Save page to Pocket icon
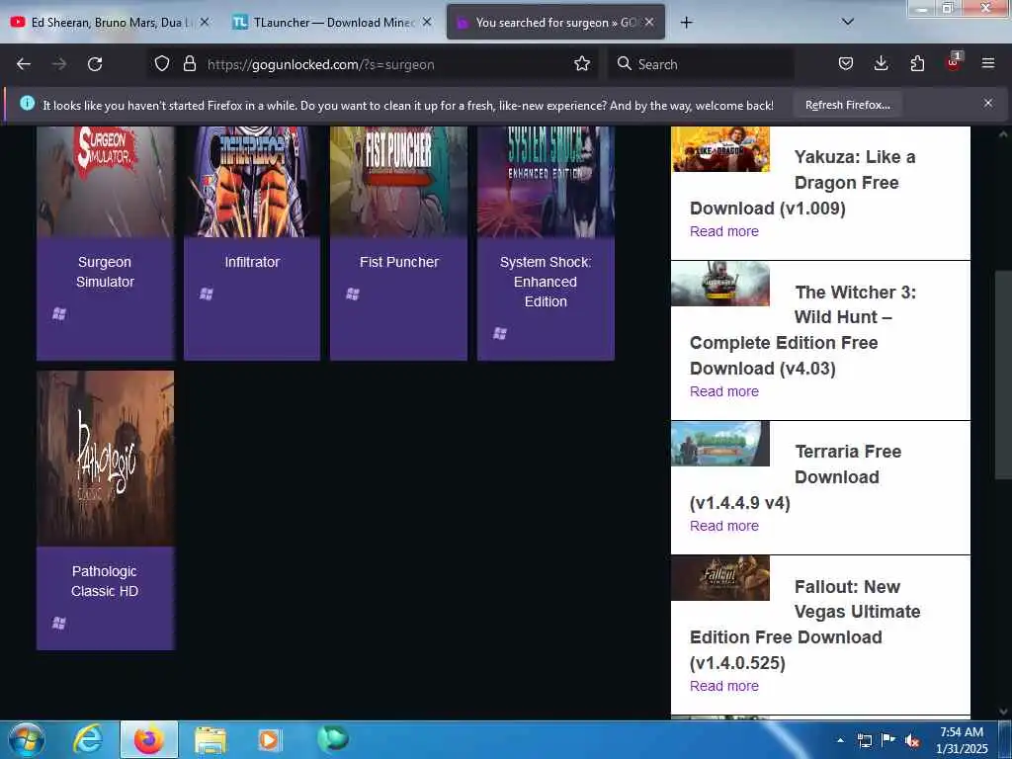 846,63
